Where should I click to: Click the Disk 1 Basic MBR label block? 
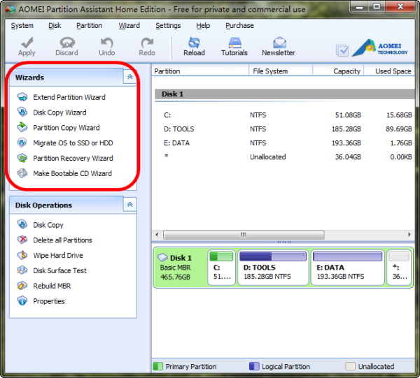pyautogui.click(x=181, y=268)
